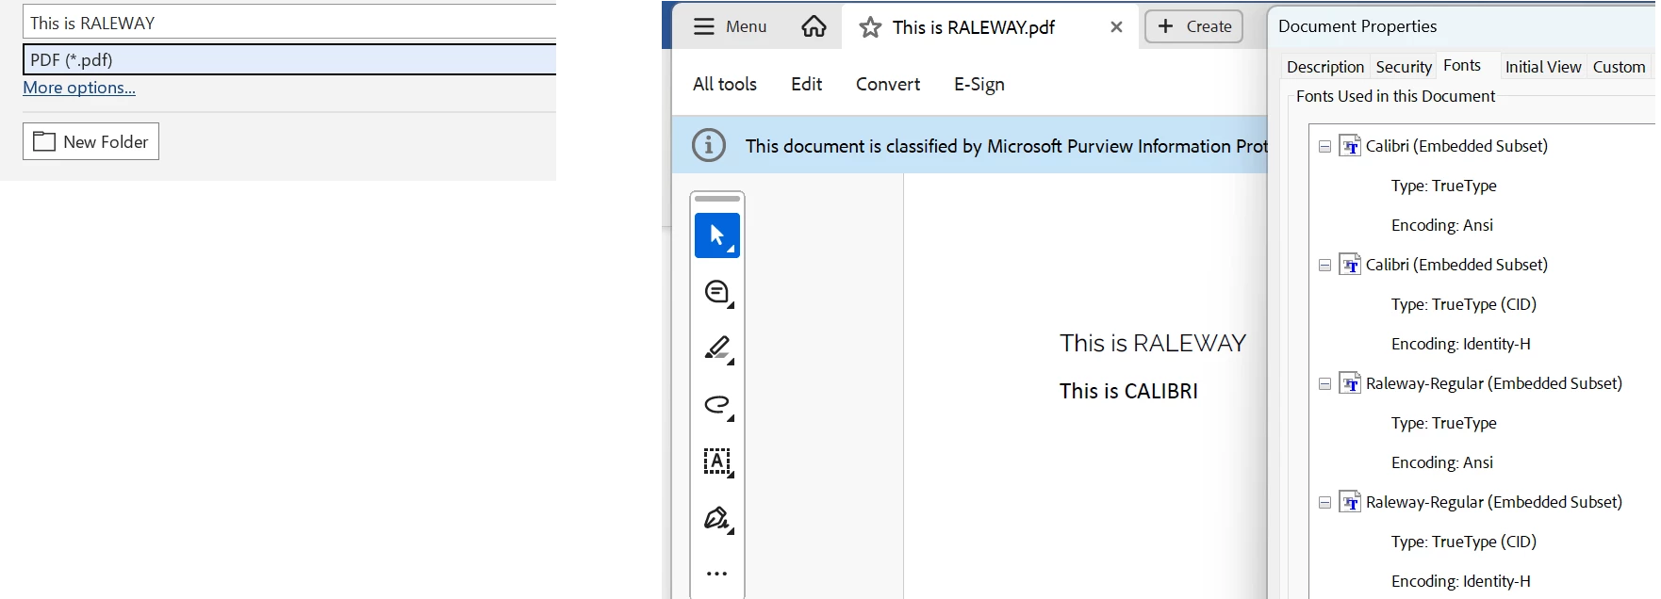
Task: Choose the Select arrow tool
Action: pos(717,235)
